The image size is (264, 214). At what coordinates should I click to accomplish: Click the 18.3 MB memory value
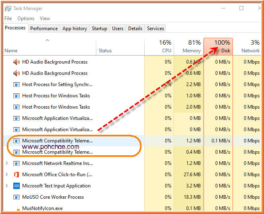[x=192, y=197]
